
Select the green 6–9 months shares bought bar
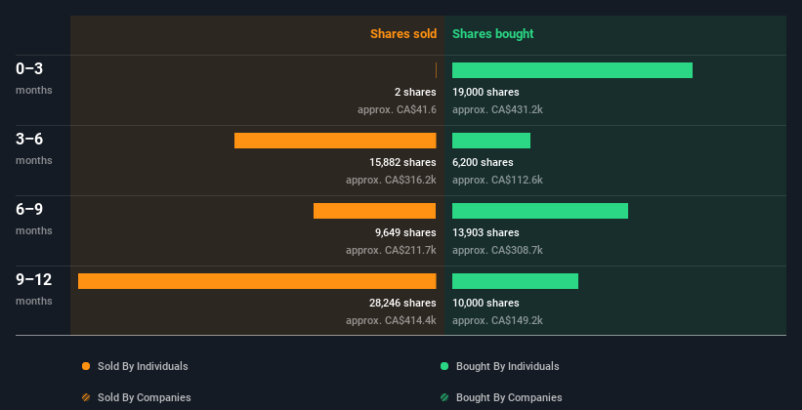[x=539, y=211]
